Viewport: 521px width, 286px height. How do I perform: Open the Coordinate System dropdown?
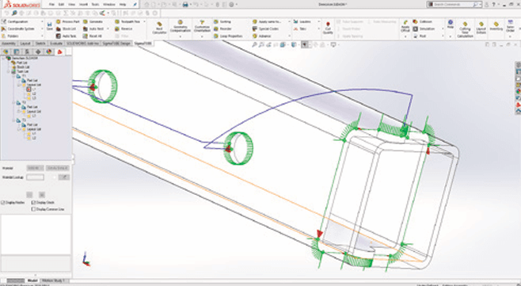click(42, 29)
